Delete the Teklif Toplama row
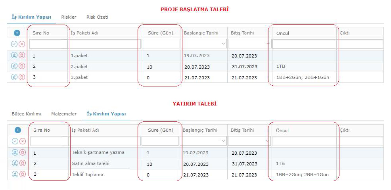Image resolution: width=391 pixels, height=190 pixels. tap(22, 174)
